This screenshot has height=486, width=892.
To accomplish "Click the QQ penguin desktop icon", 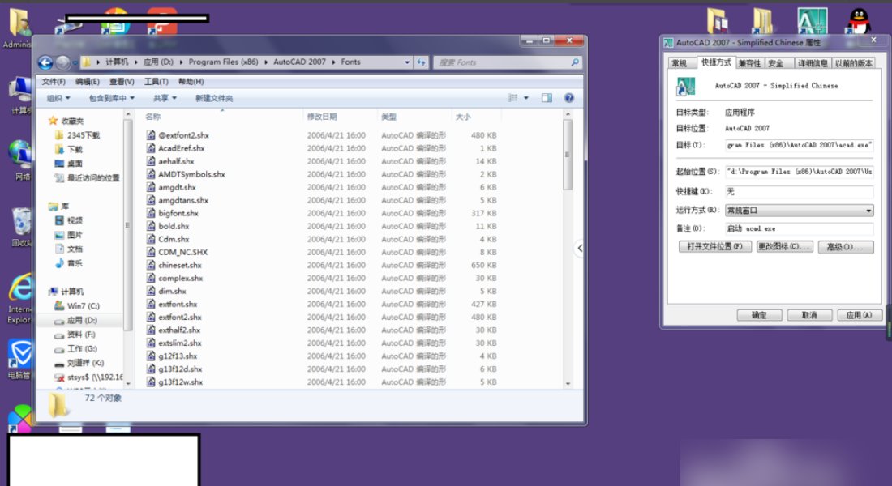I will (859, 21).
